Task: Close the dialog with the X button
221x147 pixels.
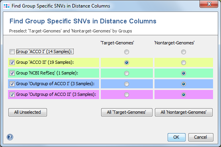Action: [x=209, y=4]
